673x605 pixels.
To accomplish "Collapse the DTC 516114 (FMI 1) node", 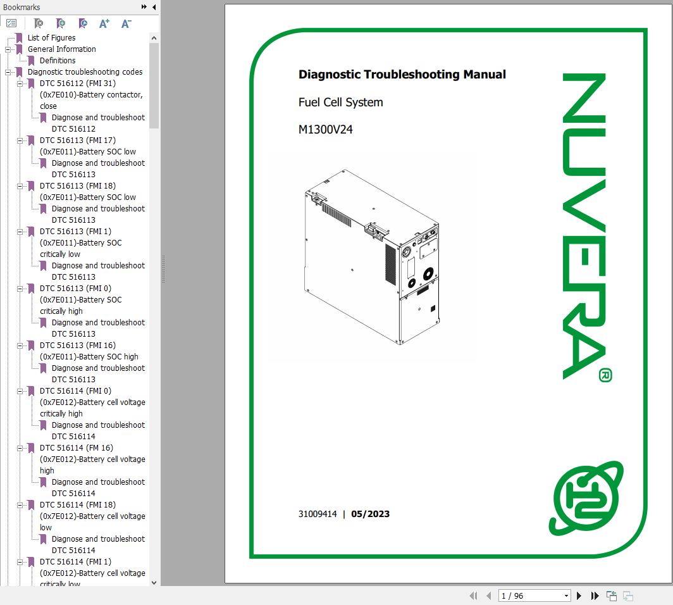I will click(20, 562).
